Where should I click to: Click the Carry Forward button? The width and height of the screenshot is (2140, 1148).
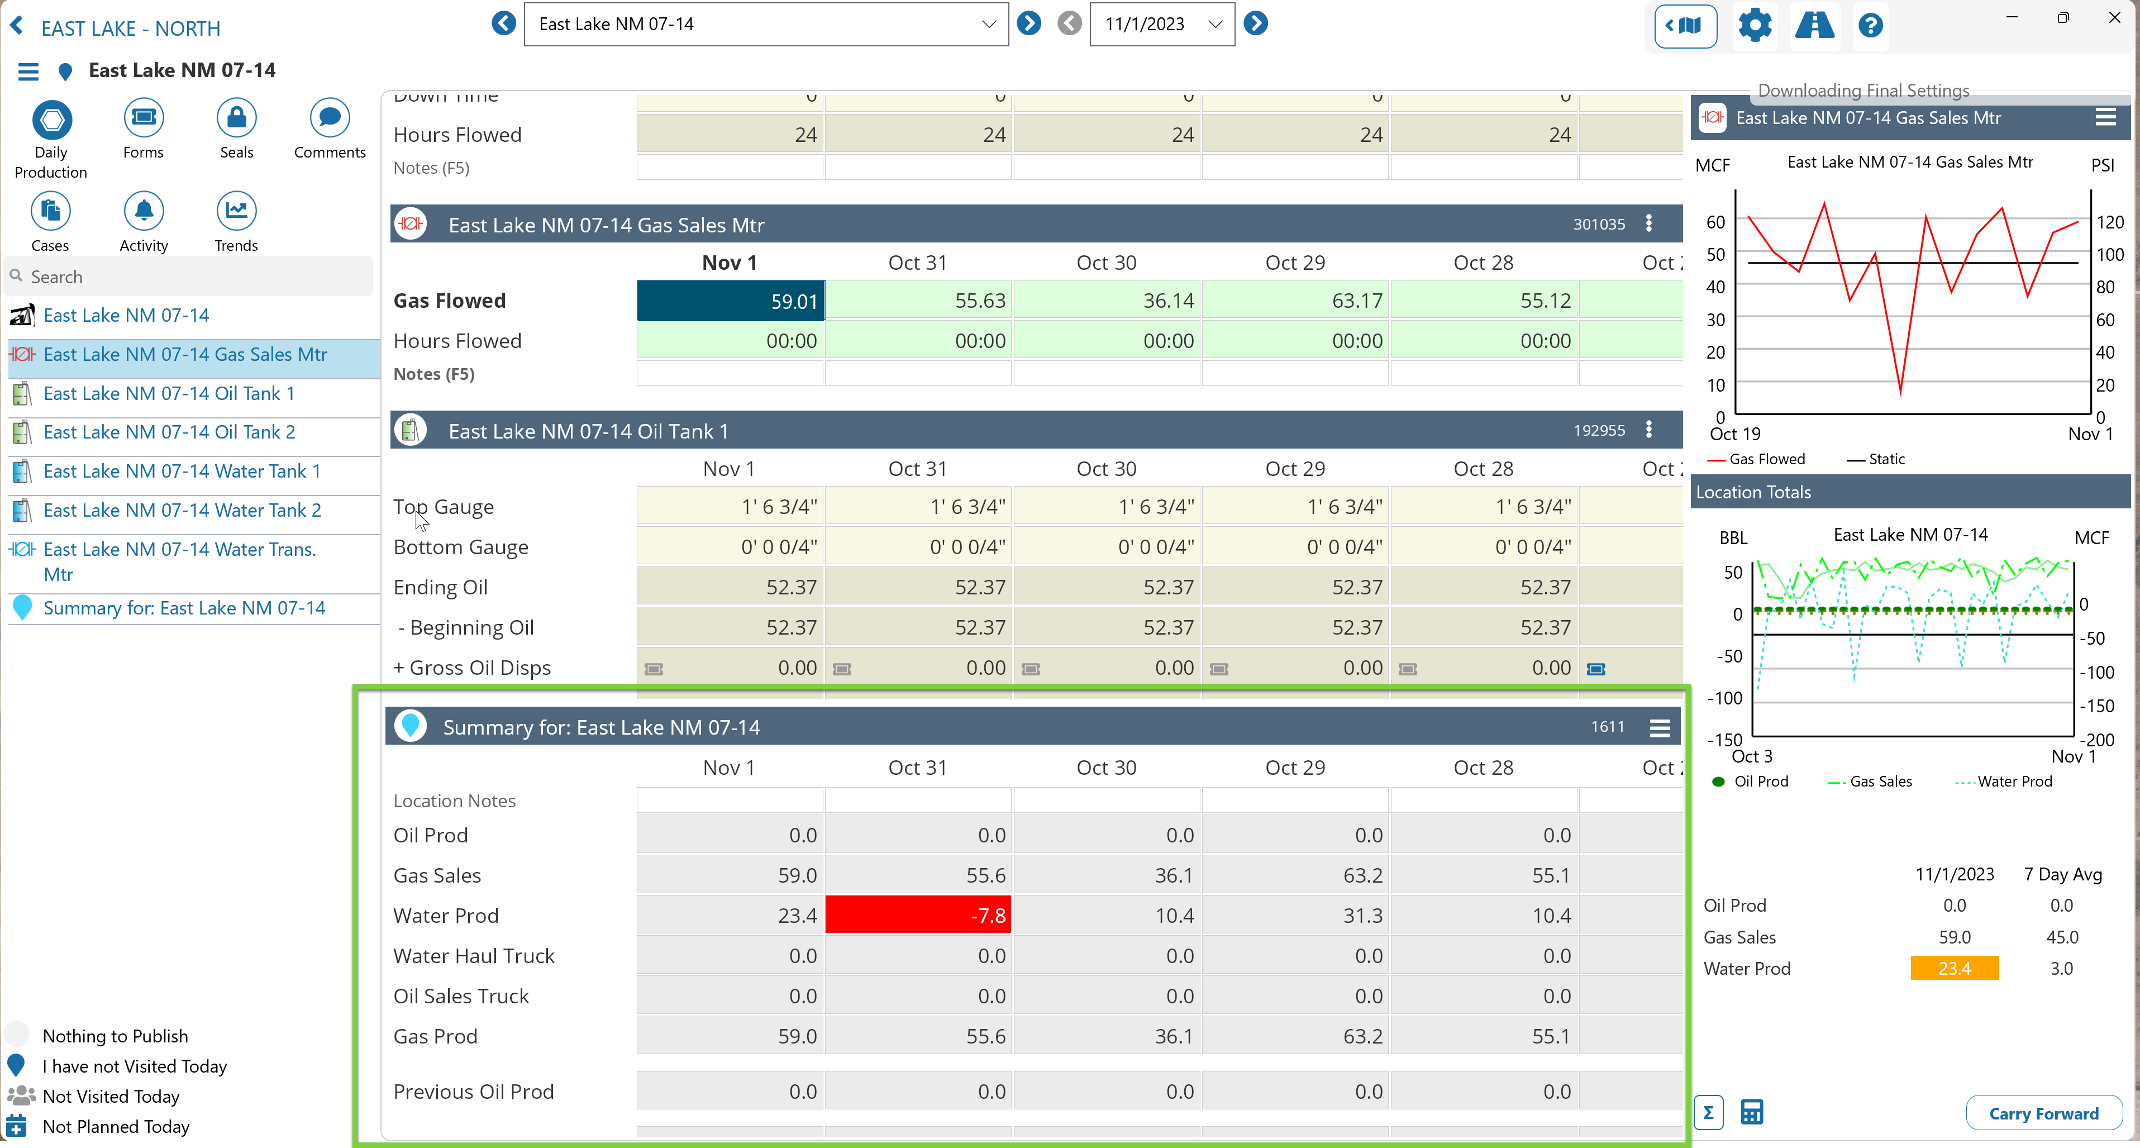pyautogui.click(x=2043, y=1113)
